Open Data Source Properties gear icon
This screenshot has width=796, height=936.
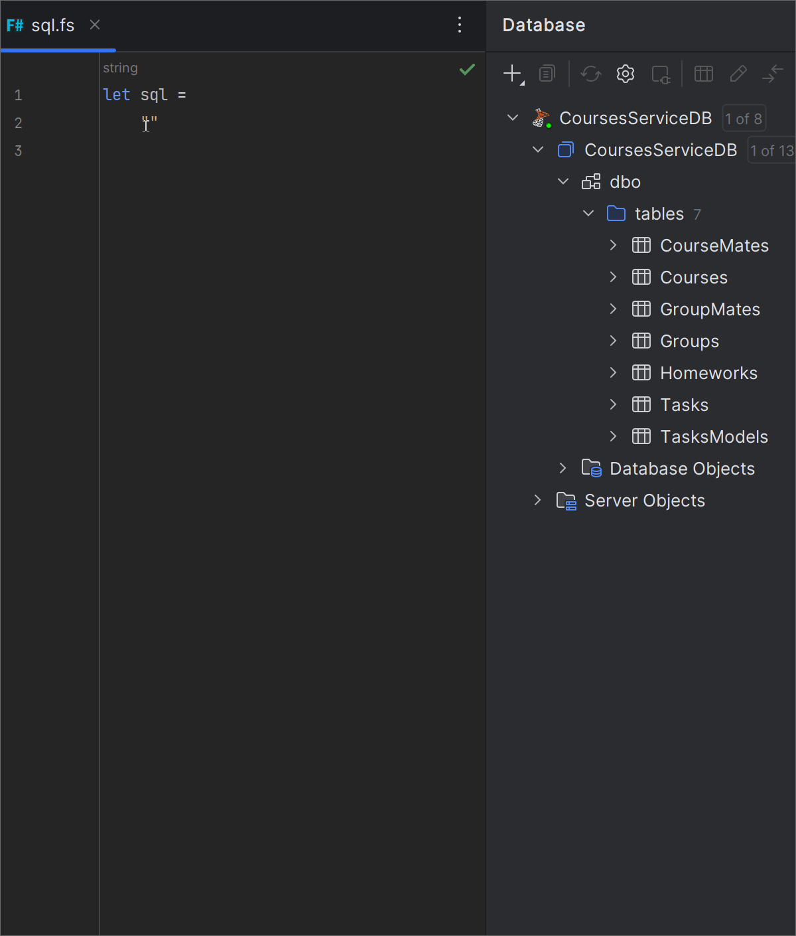coord(625,74)
